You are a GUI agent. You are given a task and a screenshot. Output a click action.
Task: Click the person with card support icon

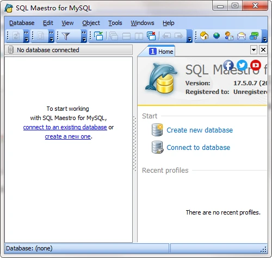pos(229,36)
